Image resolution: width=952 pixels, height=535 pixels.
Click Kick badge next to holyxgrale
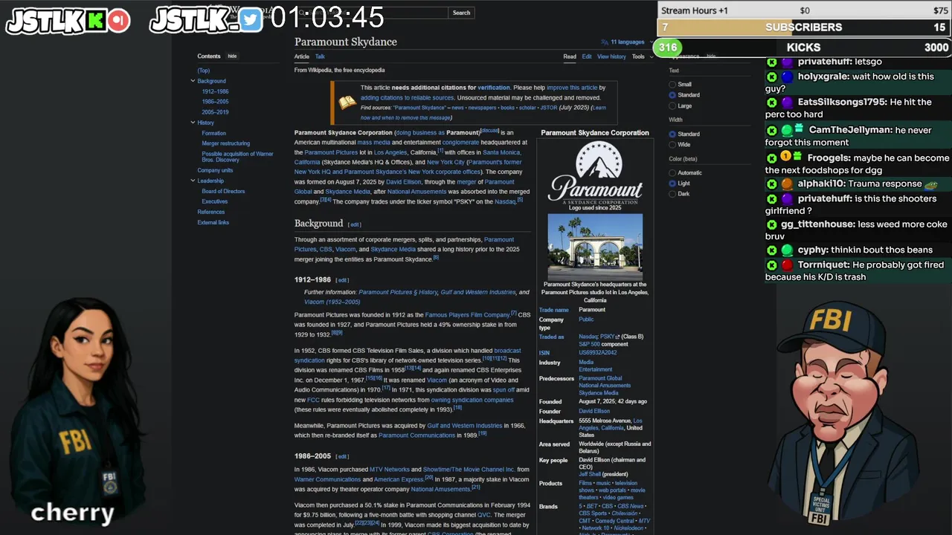click(772, 77)
